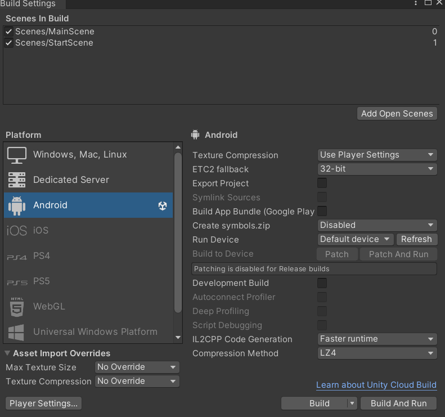Toggle the Symlink Sources checkbox
The width and height of the screenshot is (445, 417).
point(322,197)
